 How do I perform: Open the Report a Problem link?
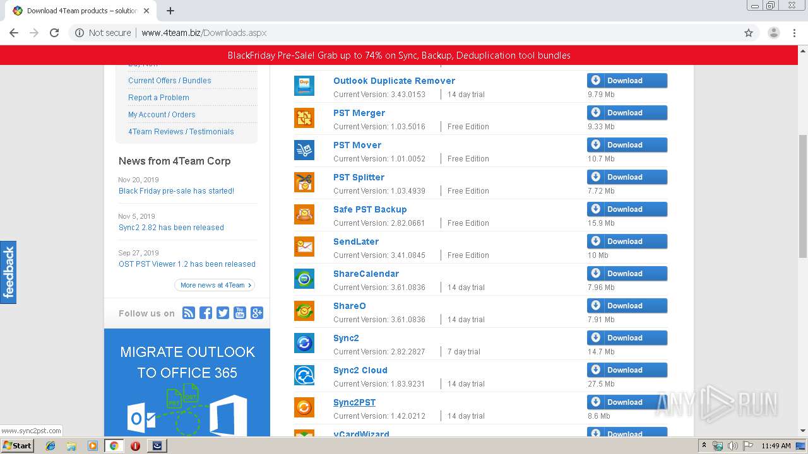[x=158, y=98]
